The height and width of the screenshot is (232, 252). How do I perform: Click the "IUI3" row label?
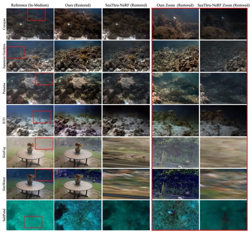click(x=4, y=121)
